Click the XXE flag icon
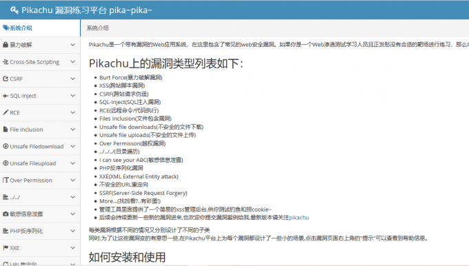 point(6,248)
